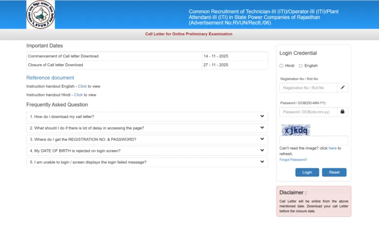This screenshot has width=379, height=228.
Task: Click the 'Frequently Asked Question' heading
Action: (57, 105)
